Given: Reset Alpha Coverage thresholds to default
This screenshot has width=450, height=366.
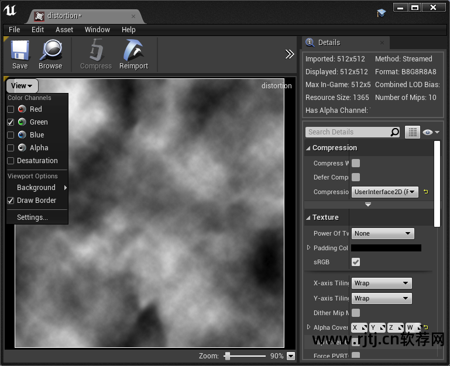Looking at the screenshot, I should (426, 327).
